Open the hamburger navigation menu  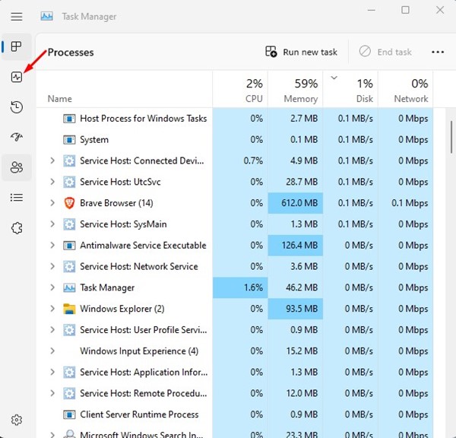pos(17,17)
